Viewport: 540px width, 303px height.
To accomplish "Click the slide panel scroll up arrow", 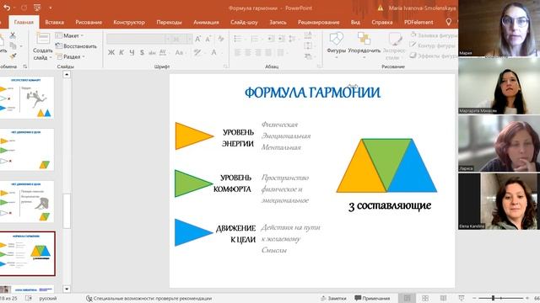I will coord(67,75).
